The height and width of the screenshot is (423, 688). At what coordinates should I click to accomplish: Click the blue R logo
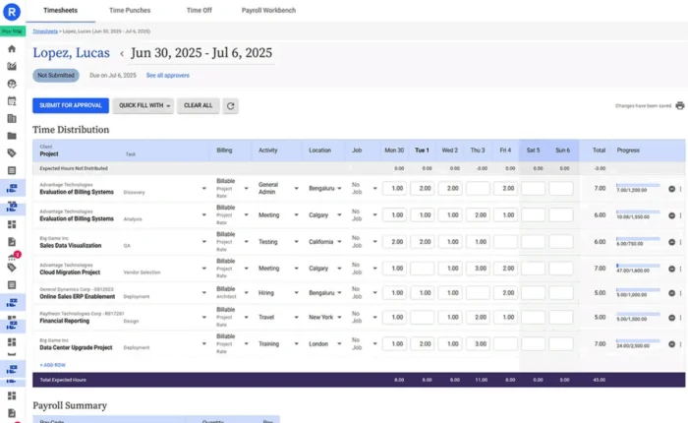pyautogui.click(x=12, y=12)
